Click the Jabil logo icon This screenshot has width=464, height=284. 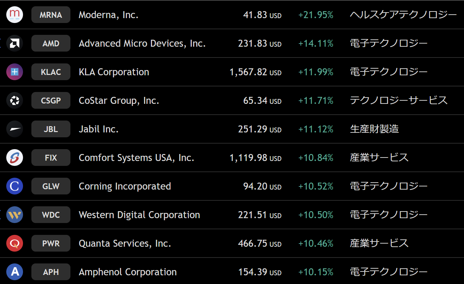pos(15,129)
